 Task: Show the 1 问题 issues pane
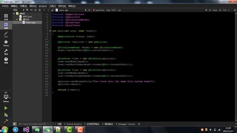[x=58, y=124]
